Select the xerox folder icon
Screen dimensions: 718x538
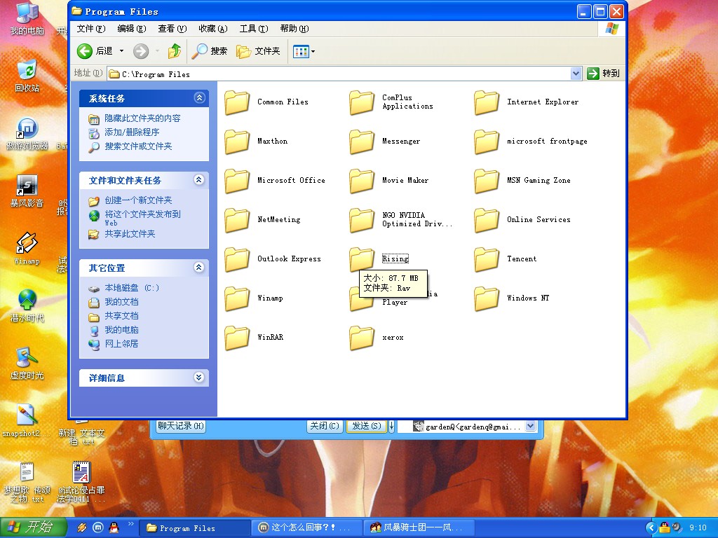[361, 338]
